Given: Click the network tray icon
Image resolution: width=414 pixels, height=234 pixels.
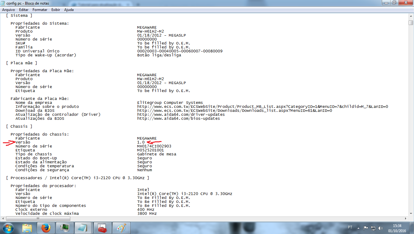Looking at the screenshot, I should point(374,228).
